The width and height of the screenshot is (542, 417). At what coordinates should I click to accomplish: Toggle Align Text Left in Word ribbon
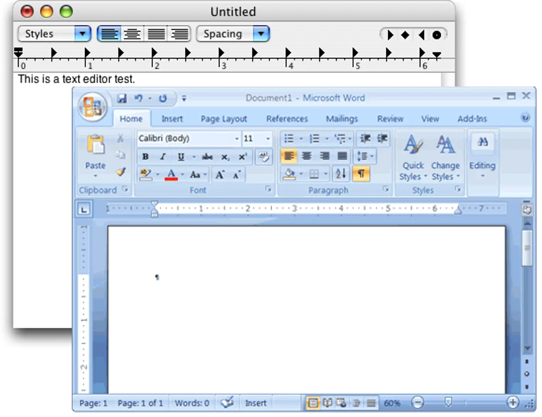point(289,156)
